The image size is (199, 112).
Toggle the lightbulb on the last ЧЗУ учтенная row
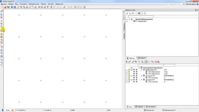pos(129,82)
